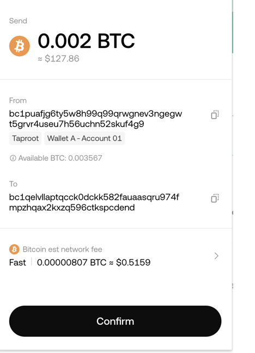Click the From section label

(18, 100)
